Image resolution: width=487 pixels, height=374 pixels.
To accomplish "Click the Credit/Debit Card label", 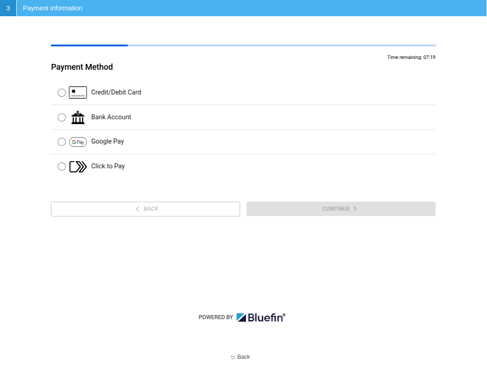I will (x=116, y=92).
